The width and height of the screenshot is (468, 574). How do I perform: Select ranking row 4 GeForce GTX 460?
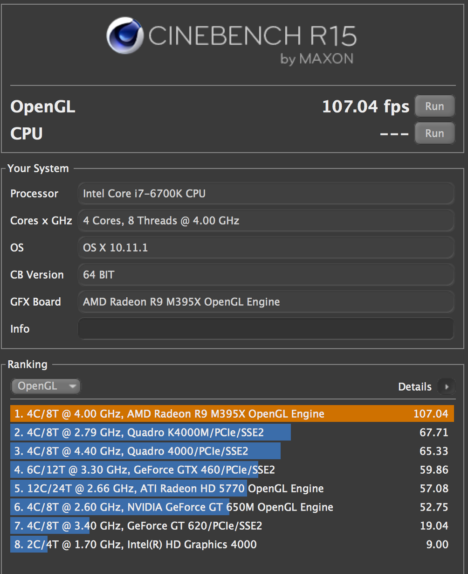click(x=232, y=469)
